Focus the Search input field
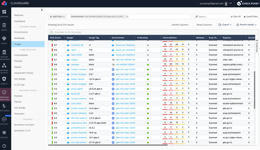This screenshot has width=260, height=150. 211,16
